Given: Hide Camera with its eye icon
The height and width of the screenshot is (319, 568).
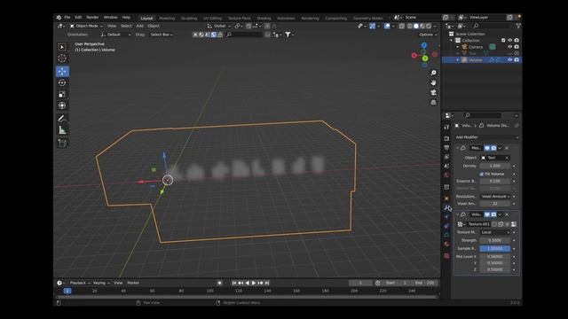Looking at the screenshot, I should pyautogui.click(x=509, y=47).
